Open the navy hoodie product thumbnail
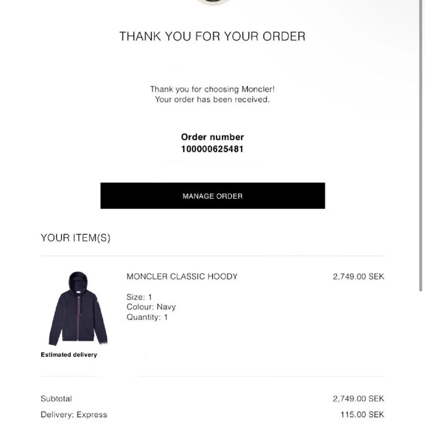Screen dimensions: 425x425 pos(78,308)
